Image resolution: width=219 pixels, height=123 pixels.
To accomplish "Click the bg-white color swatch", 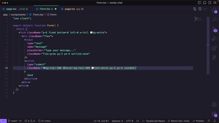I will point(91,33).
